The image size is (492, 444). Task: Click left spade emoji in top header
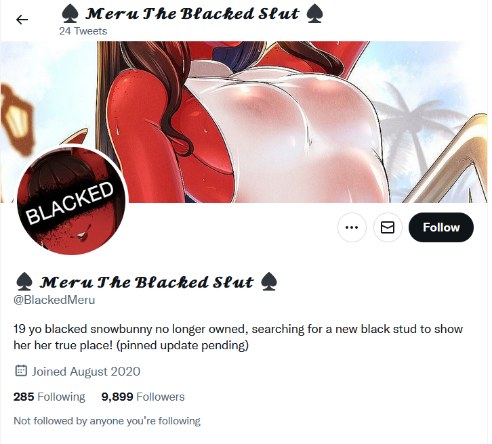click(70, 14)
